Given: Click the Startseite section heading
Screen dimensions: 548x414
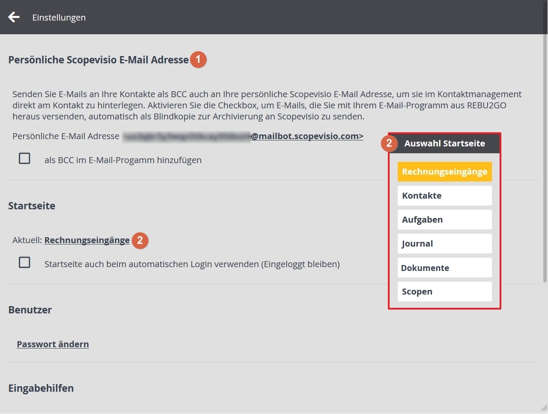Looking at the screenshot, I should click(32, 206).
